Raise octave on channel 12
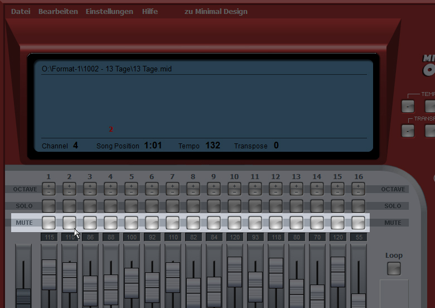This screenshot has width=435, height=308. coord(275,186)
